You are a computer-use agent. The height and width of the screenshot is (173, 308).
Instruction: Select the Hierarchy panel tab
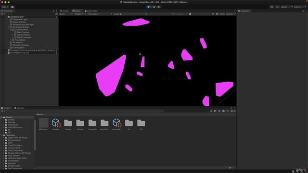(x=7, y=11)
